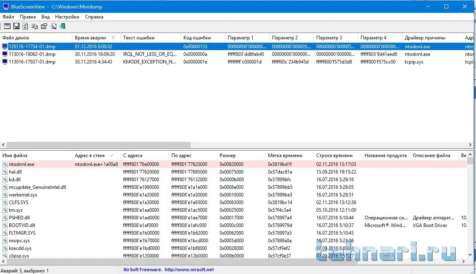Select the 113016-18062-01.dmp dump row
This screenshot has width=476, height=274.
coord(32,54)
